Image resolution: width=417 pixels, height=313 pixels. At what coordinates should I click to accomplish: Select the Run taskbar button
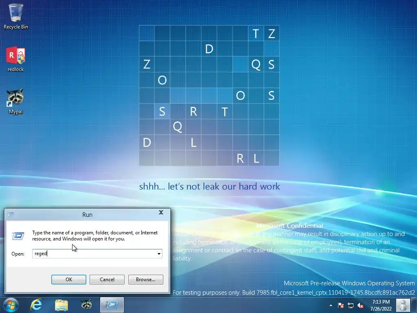point(112,305)
